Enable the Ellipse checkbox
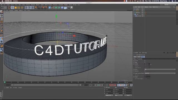The image size is (178, 100). tap(145, 61)
